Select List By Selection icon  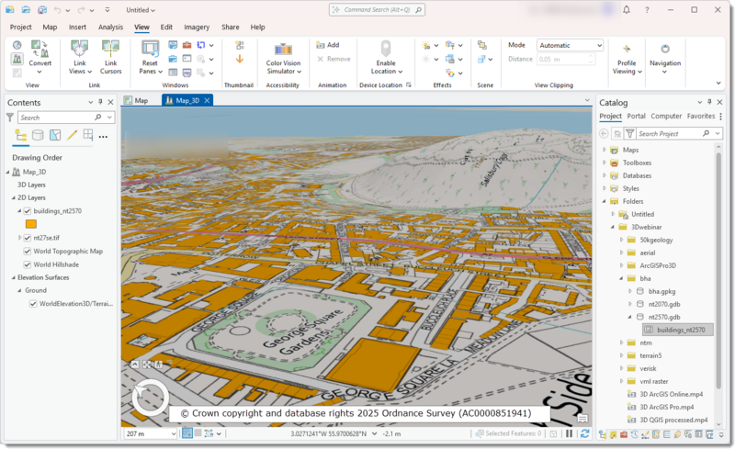55,136
